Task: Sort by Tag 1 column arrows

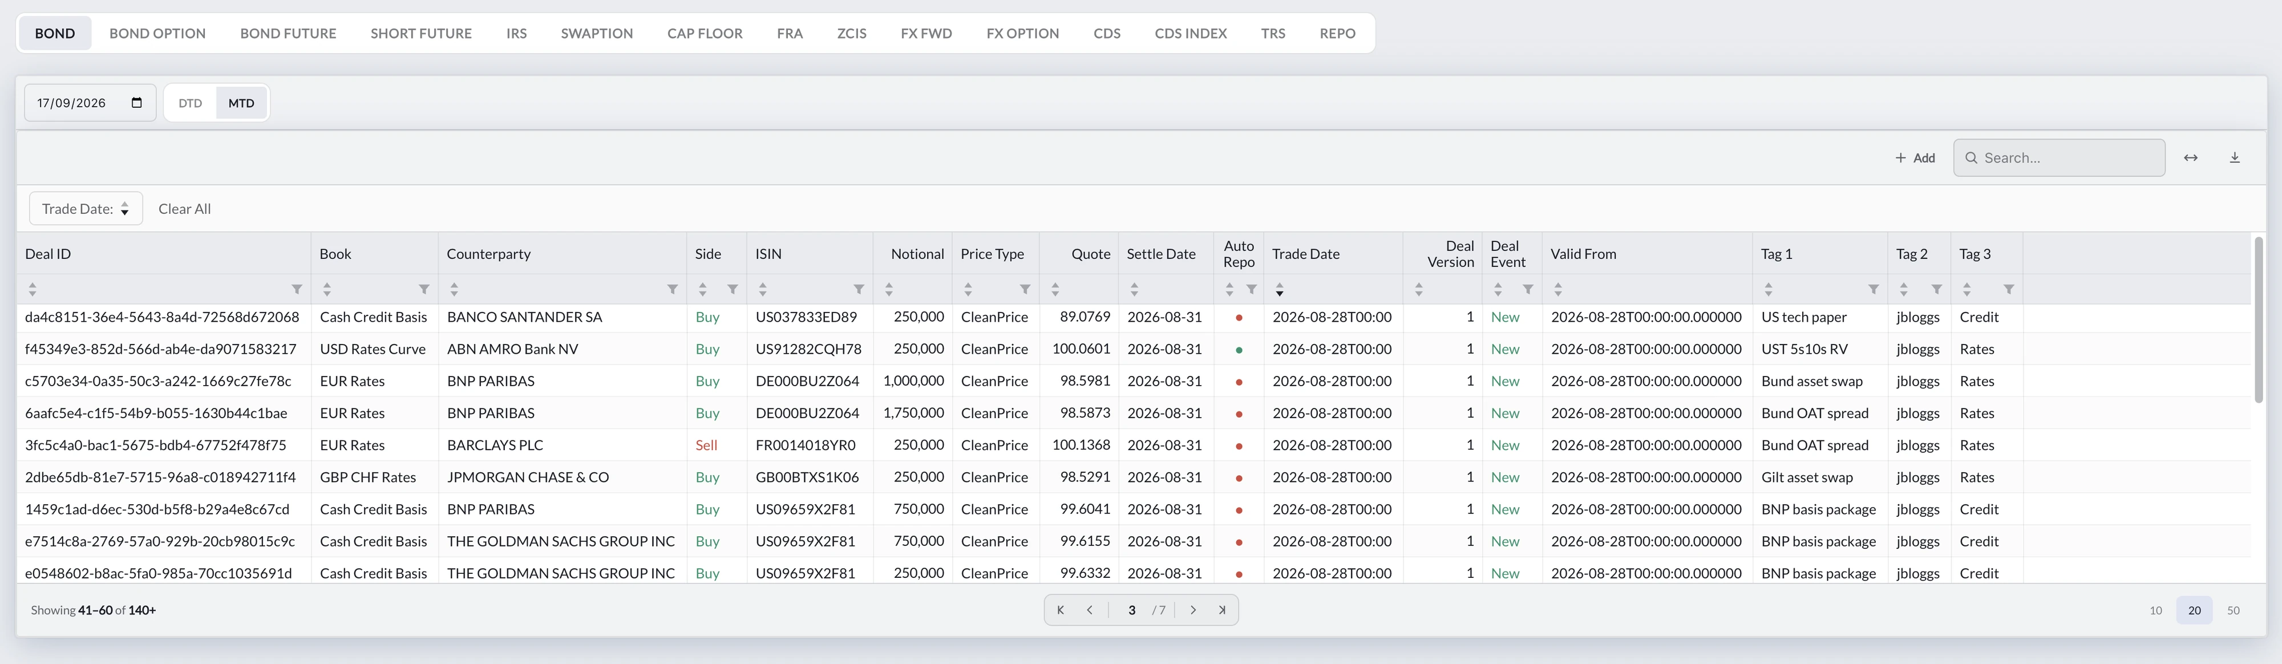Action: (x=1769, y=290)
